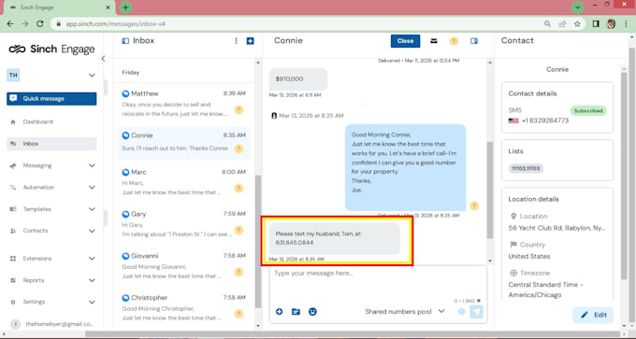Expand the Settings menu
Screen dimensions: 636x339
pos(51,303)
